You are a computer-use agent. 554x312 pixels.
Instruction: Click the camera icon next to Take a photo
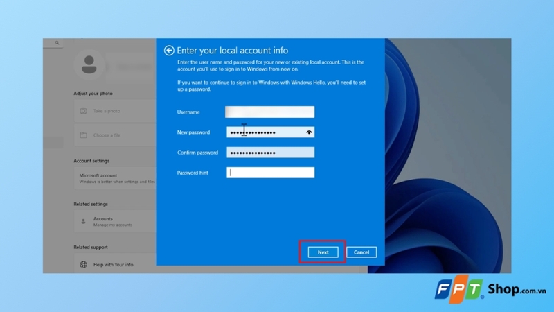click(83, 111)
